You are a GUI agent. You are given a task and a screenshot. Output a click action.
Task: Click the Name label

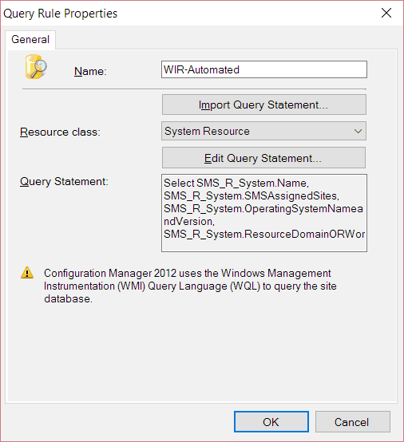pyautogui.click(x=90, y=71)
